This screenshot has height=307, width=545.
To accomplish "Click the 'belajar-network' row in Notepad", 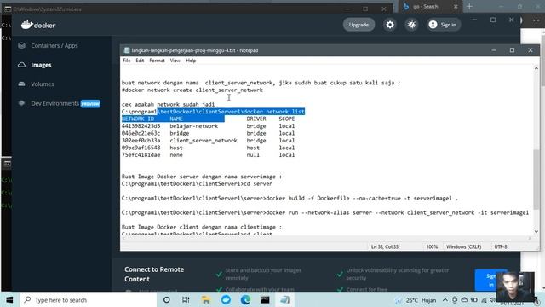I will [x=208, y=126].
